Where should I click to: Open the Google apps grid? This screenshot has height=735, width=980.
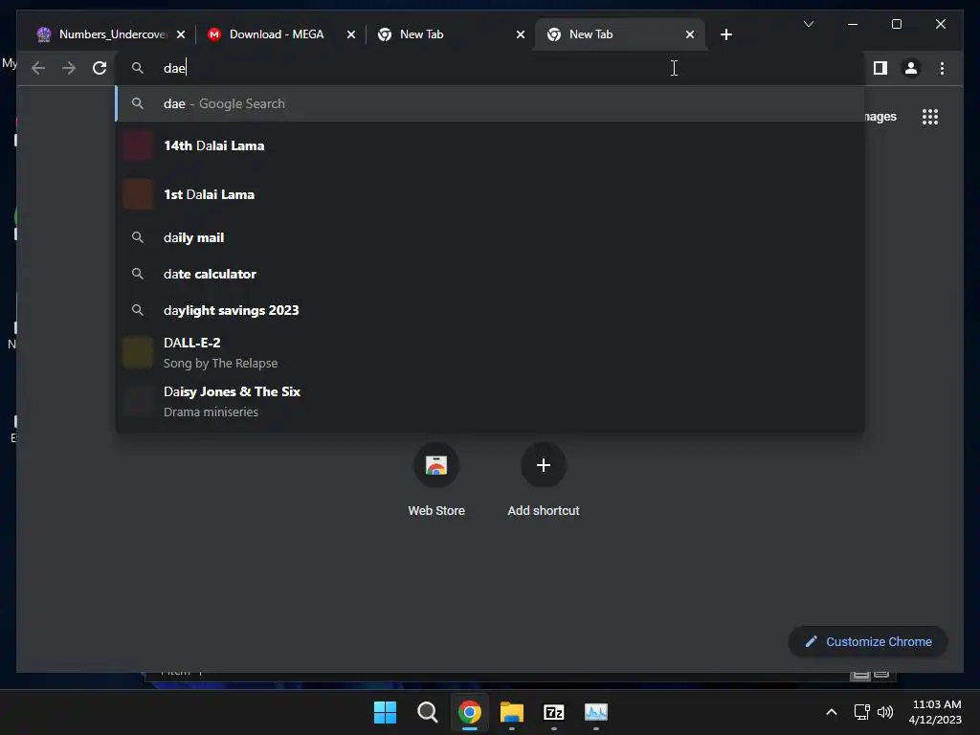[x=930, y=117]
